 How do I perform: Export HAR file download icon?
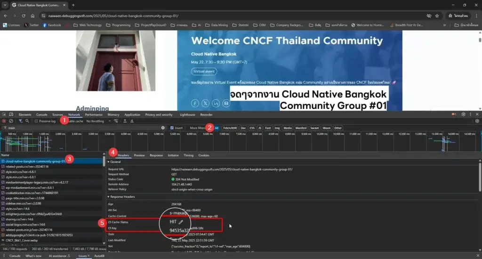coord(132,121)
